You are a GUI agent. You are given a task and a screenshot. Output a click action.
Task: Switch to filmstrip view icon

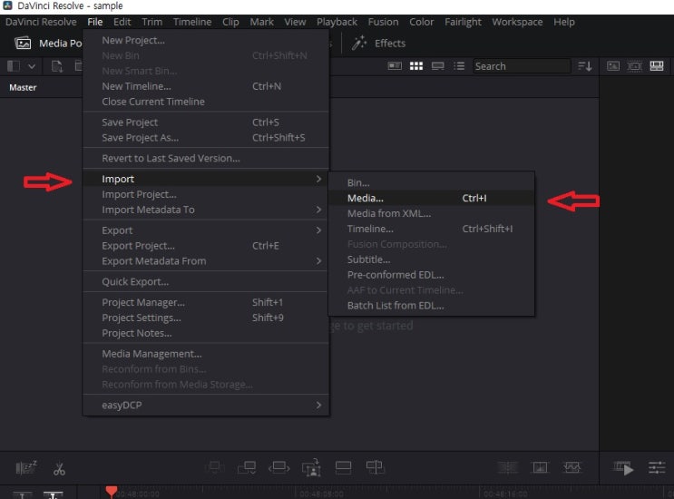437,65
